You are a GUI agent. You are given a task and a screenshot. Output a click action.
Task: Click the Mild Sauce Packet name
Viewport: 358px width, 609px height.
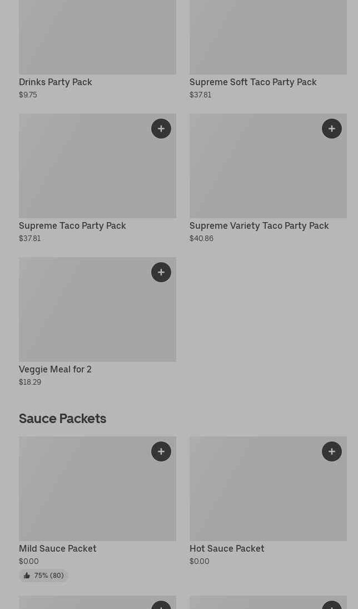coord(58,549)
